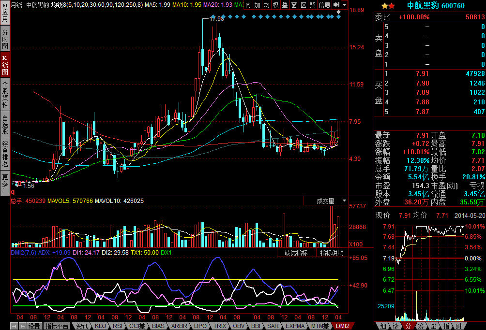Open 个股资料 stock profile tab

[5, 94]
